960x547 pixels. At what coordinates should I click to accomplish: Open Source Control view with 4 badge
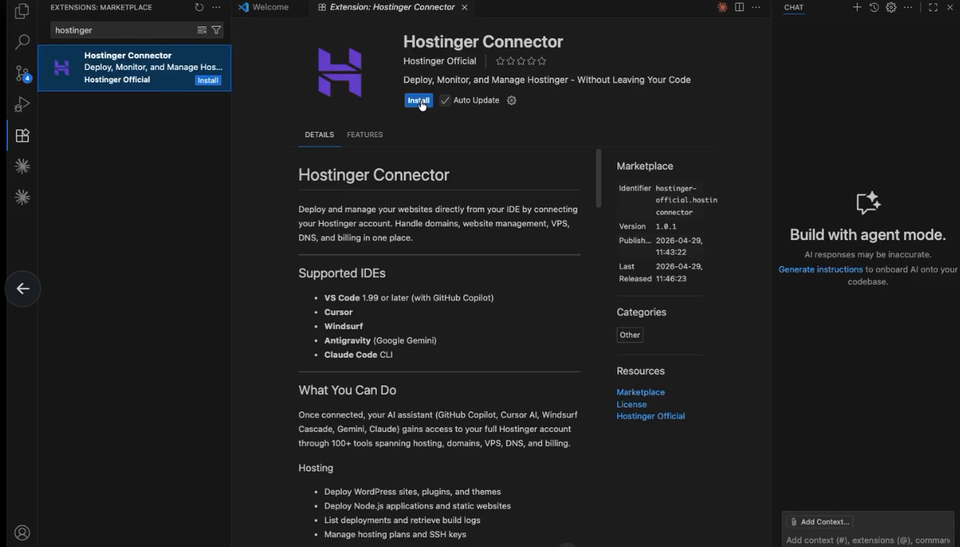pyautogui.click(x=23, y=74)
